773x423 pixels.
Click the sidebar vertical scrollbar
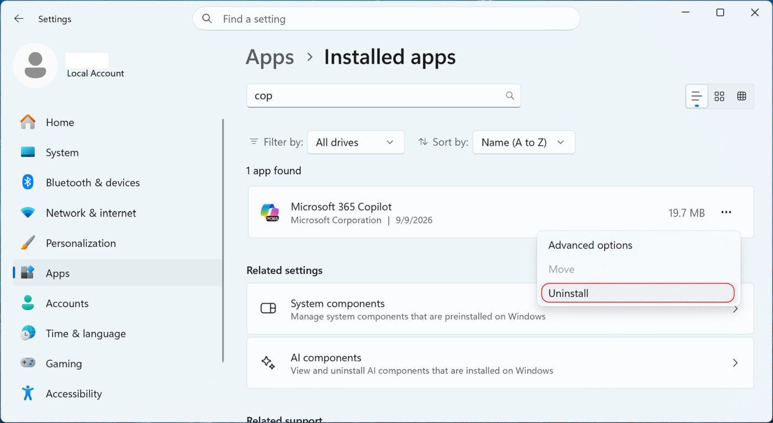(223, 240)
